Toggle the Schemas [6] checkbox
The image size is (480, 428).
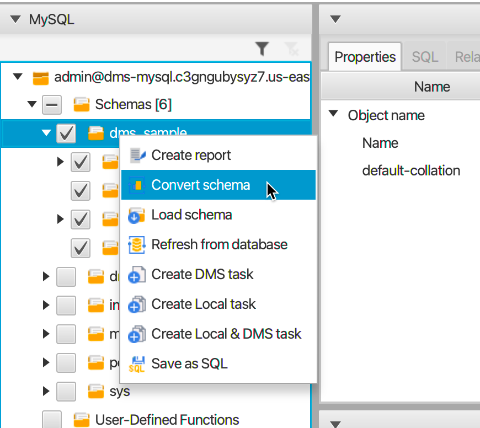coord(52,105)
